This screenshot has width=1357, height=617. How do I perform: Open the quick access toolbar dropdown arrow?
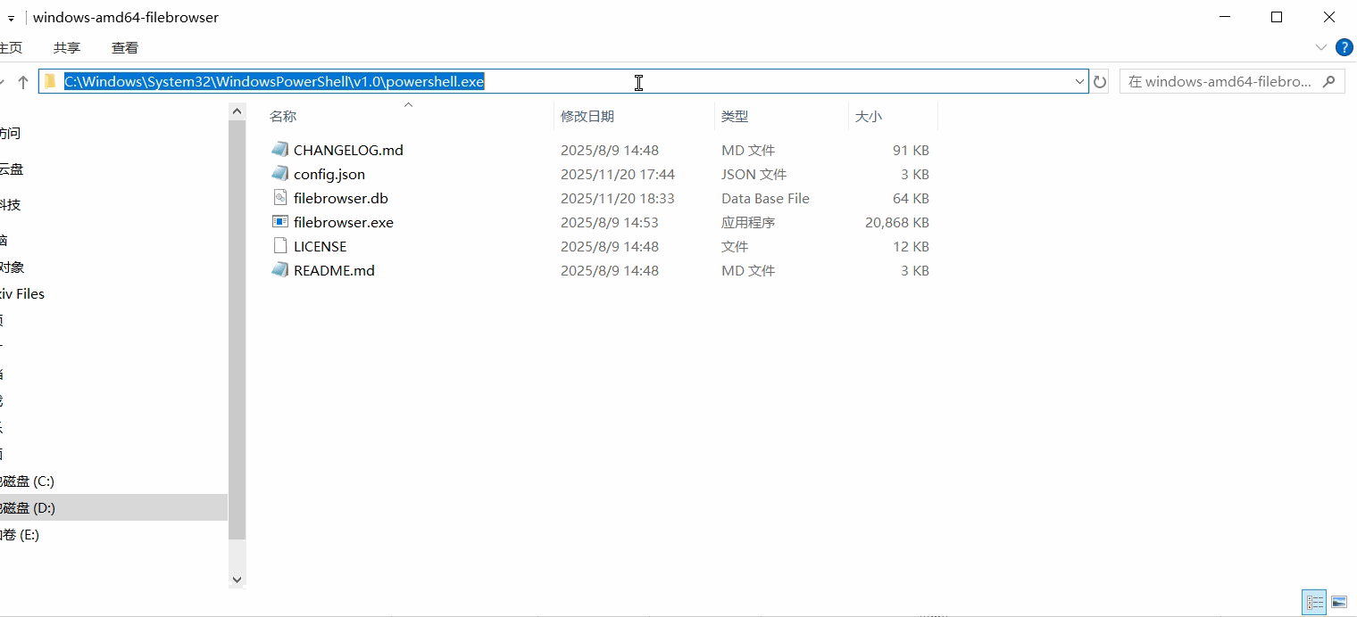pos(11,18)
